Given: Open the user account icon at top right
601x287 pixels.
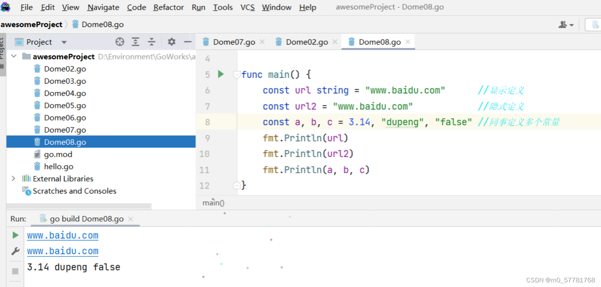Looking at the screenshot, I should [566, 25].
